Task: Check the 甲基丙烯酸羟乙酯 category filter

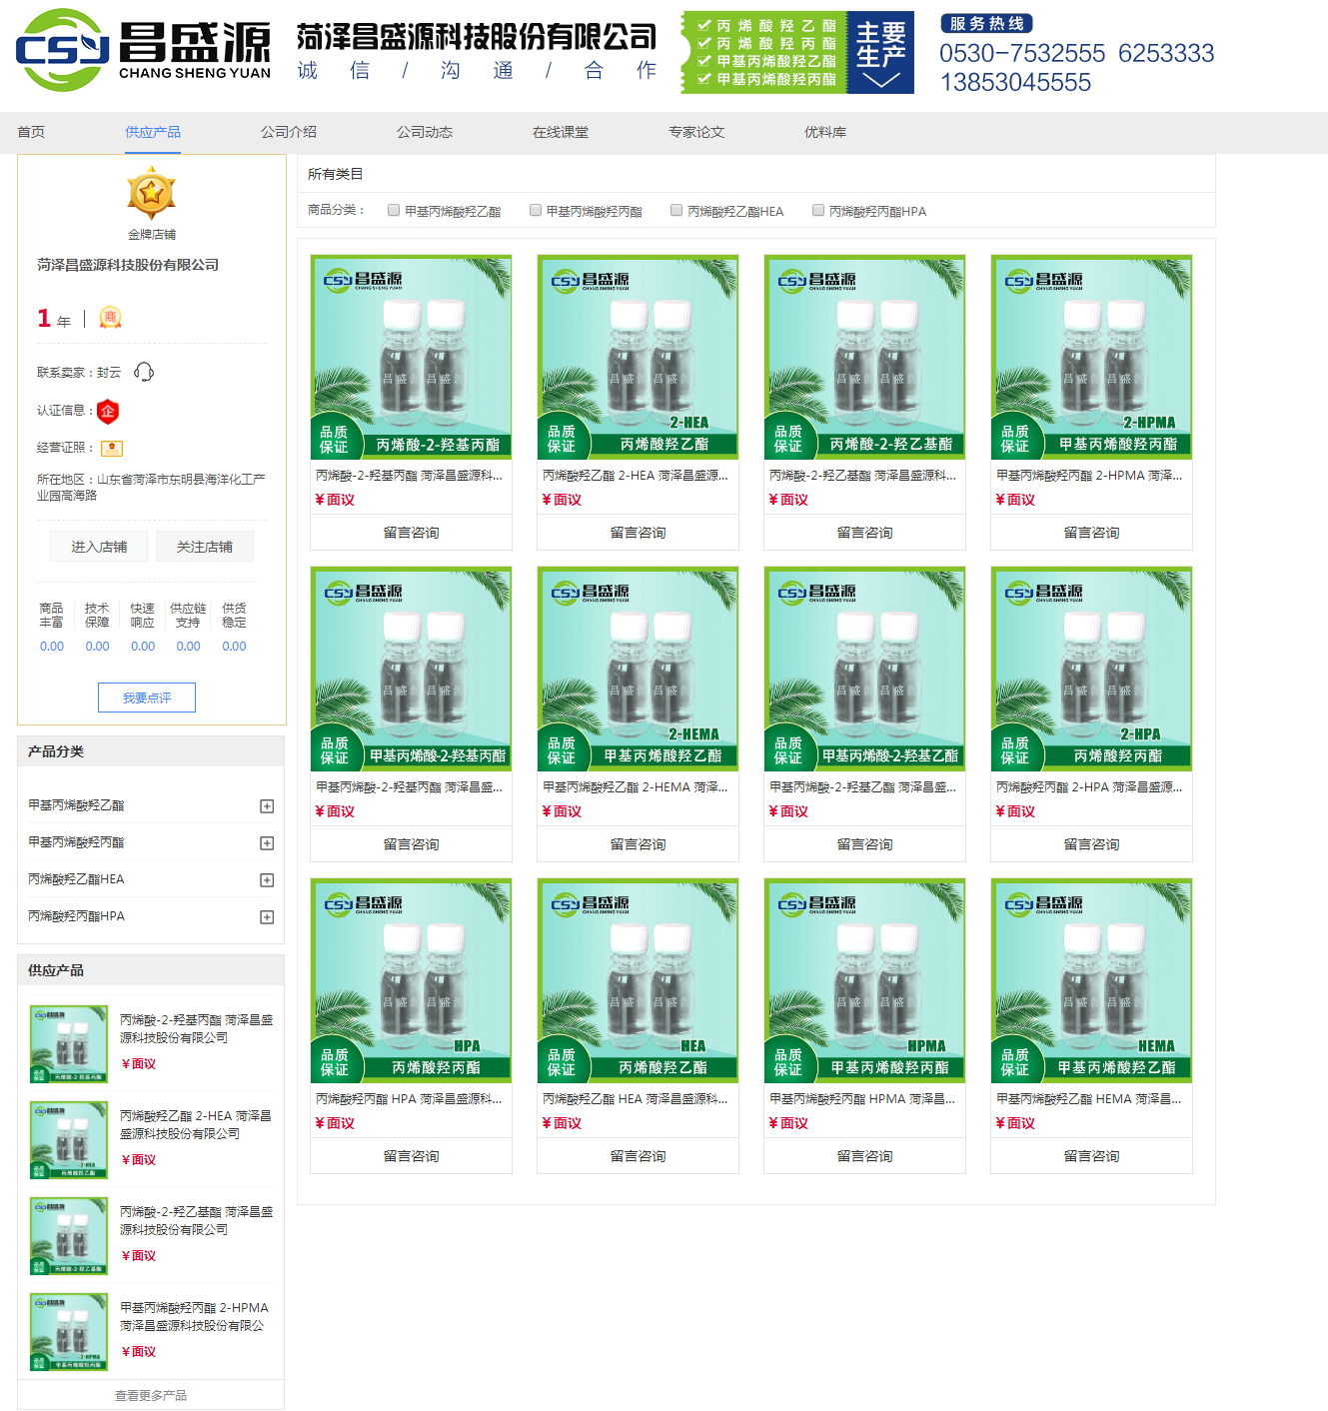Action: tap(394, 210)
